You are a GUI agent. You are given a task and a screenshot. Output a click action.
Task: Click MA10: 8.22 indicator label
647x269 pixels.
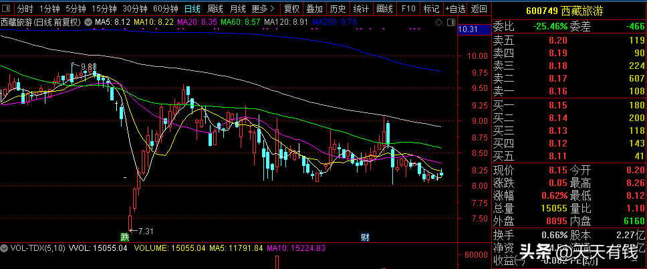pyautogui.click(x=154, y=22)
